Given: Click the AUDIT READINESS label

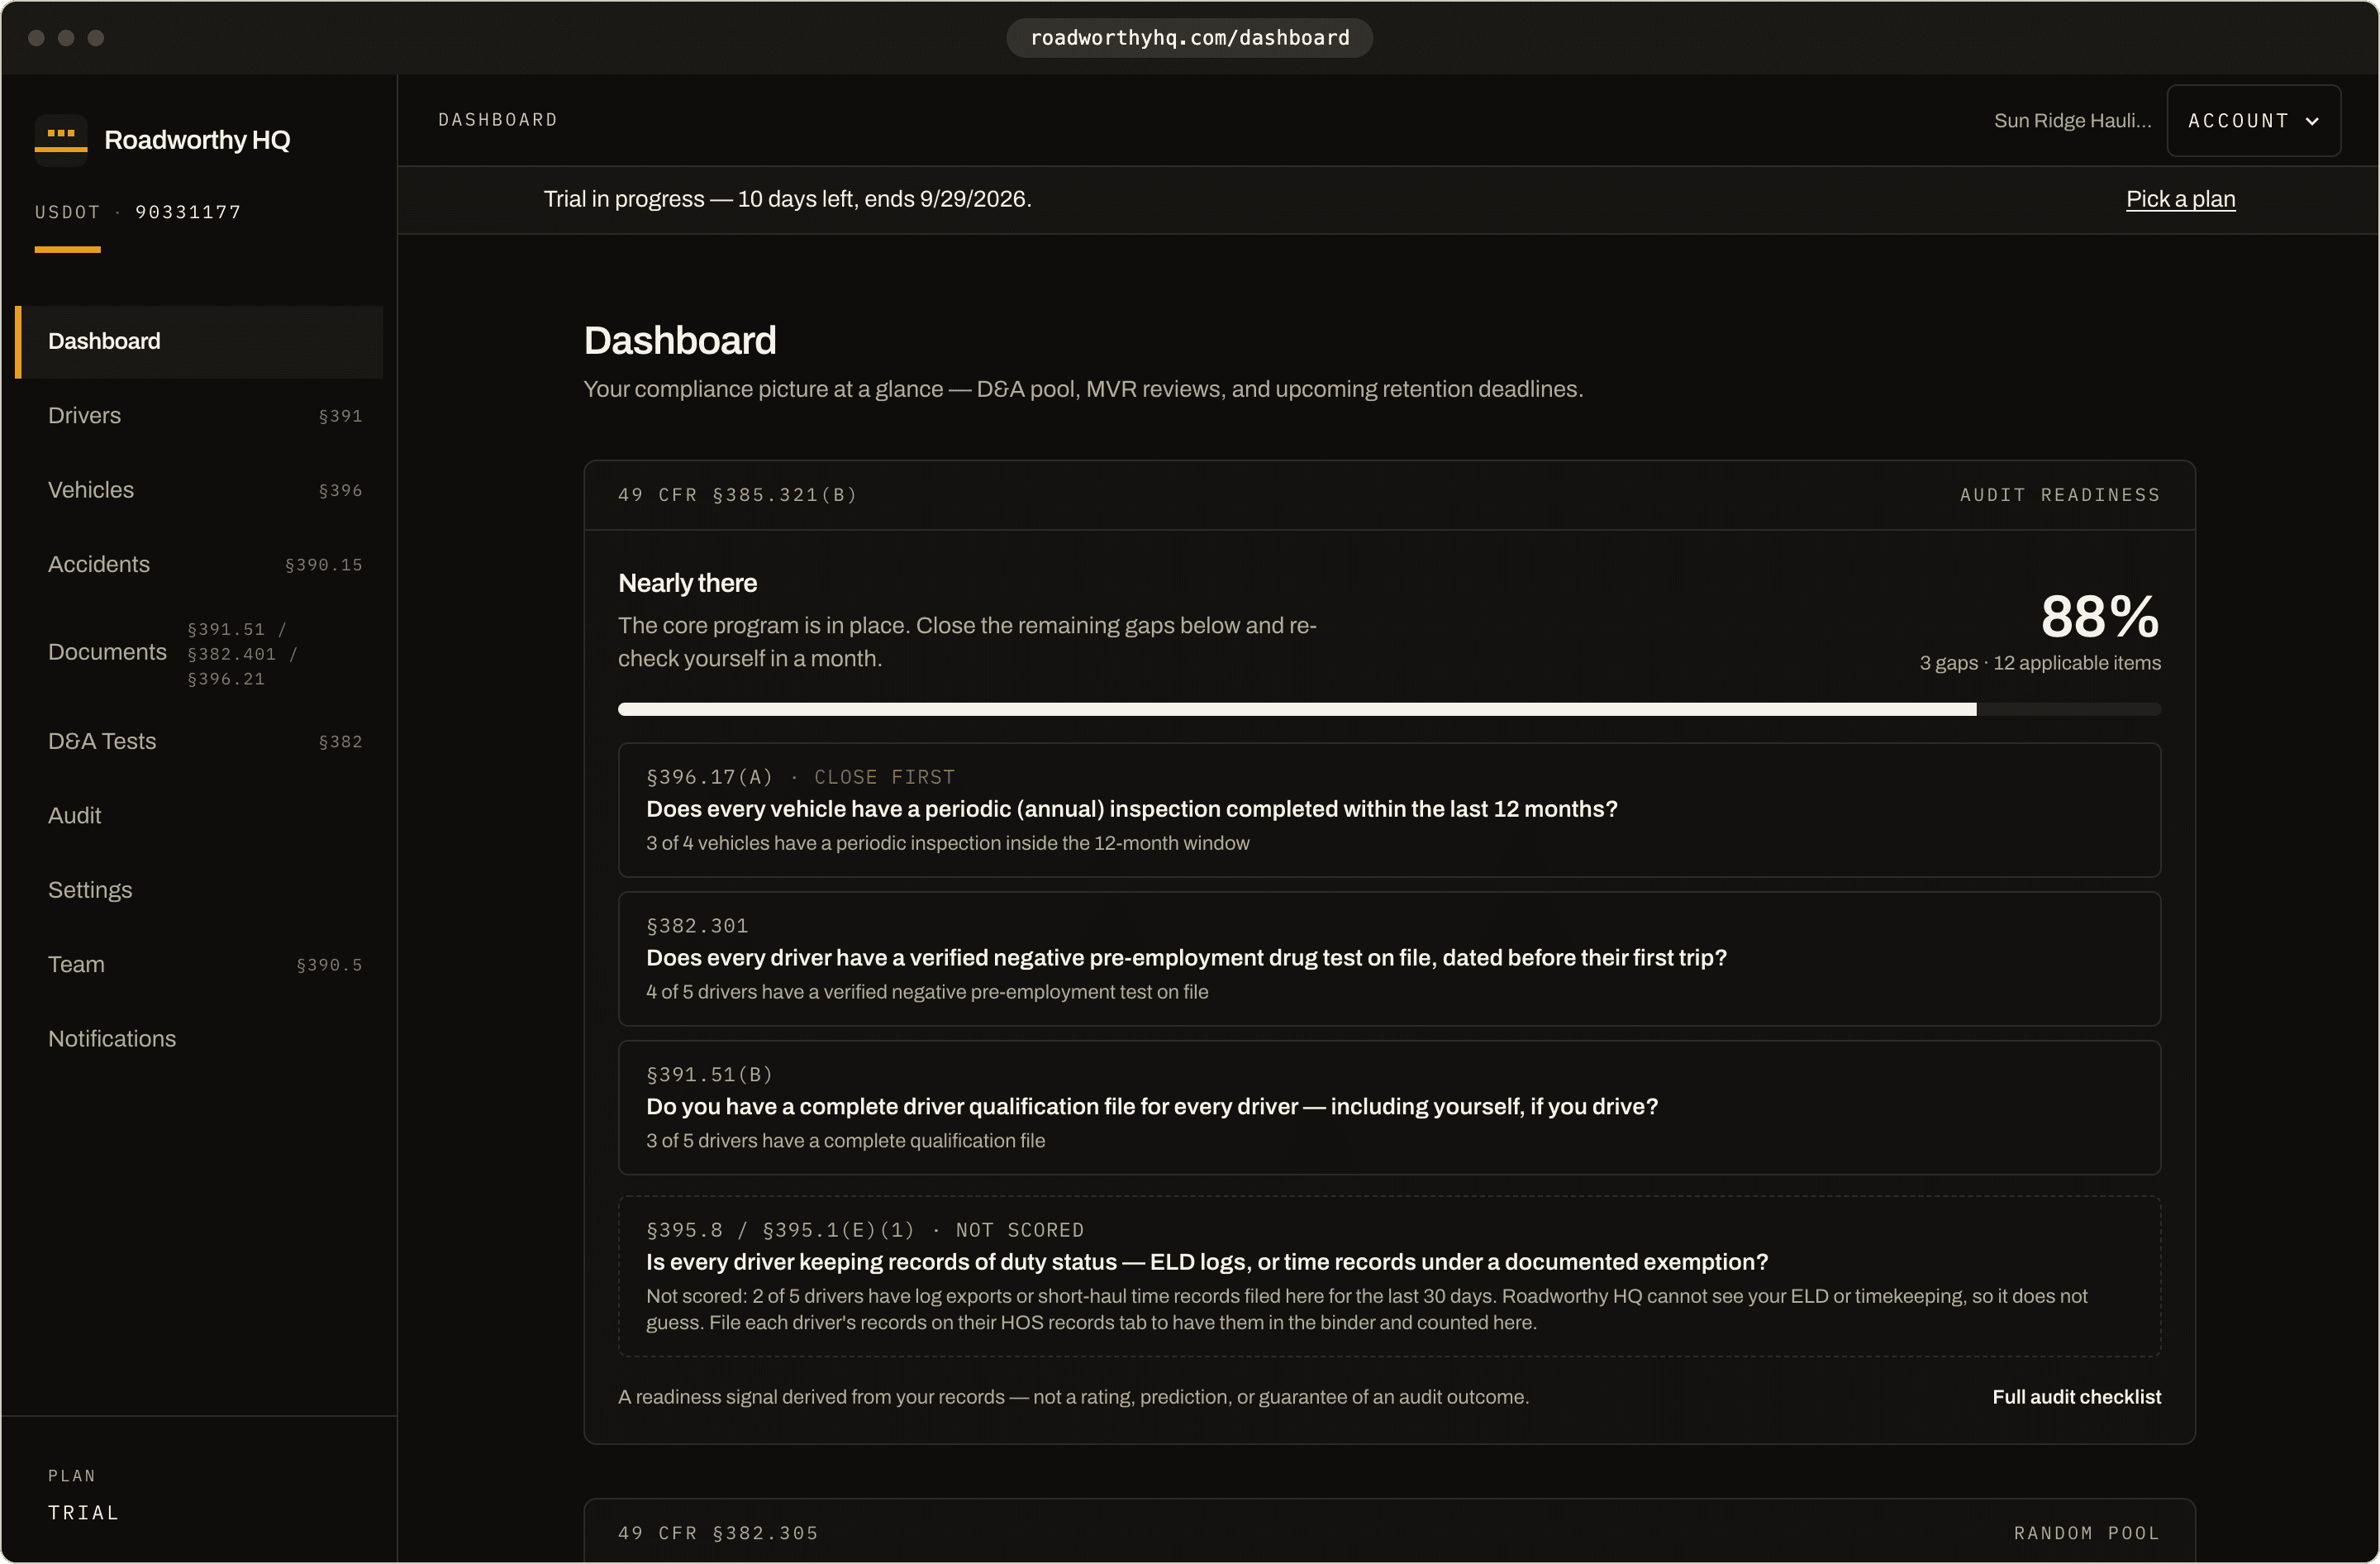Looking at the screenshot, I should pyautogui.click(x=2060, y=495).
